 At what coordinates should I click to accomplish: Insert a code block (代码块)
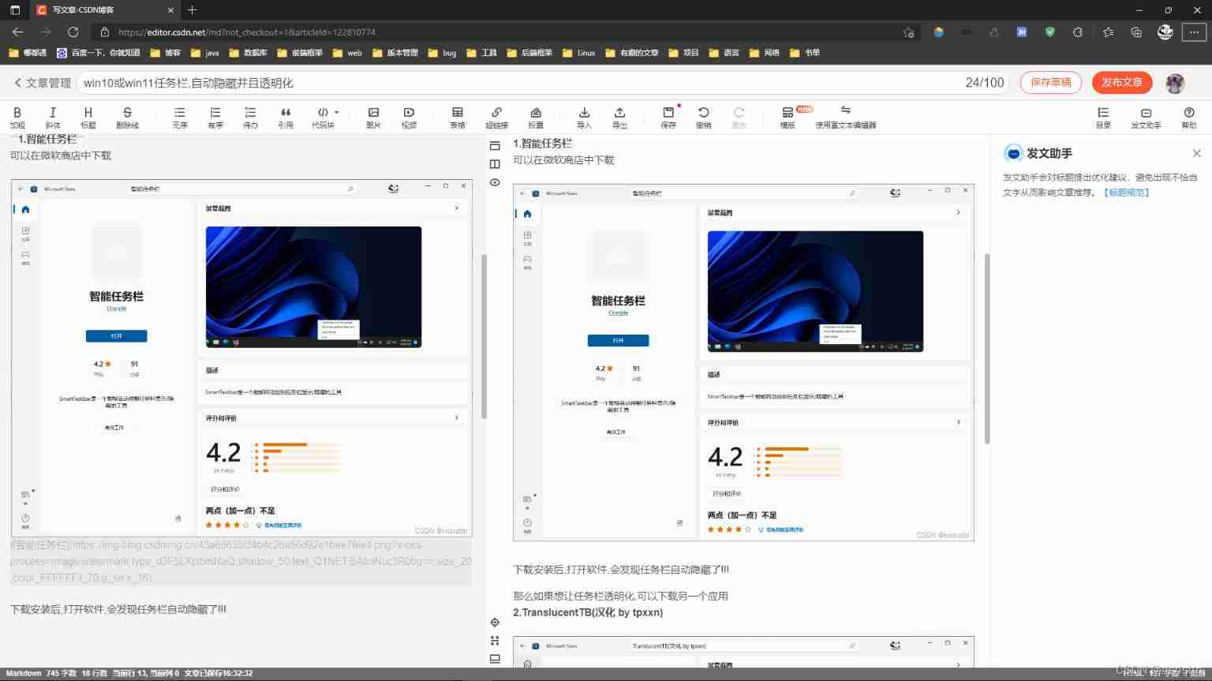[323, 117]
